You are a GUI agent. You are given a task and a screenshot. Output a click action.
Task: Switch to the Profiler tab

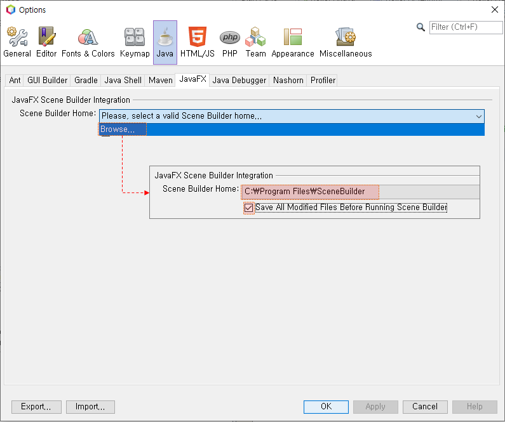[323, 80]
